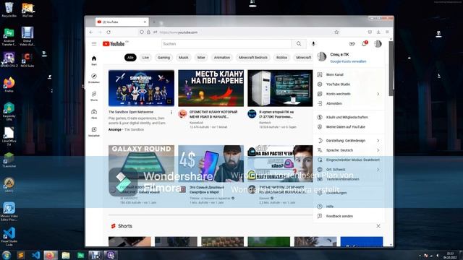Click Google-Konto verwalten link

(348, 61)
